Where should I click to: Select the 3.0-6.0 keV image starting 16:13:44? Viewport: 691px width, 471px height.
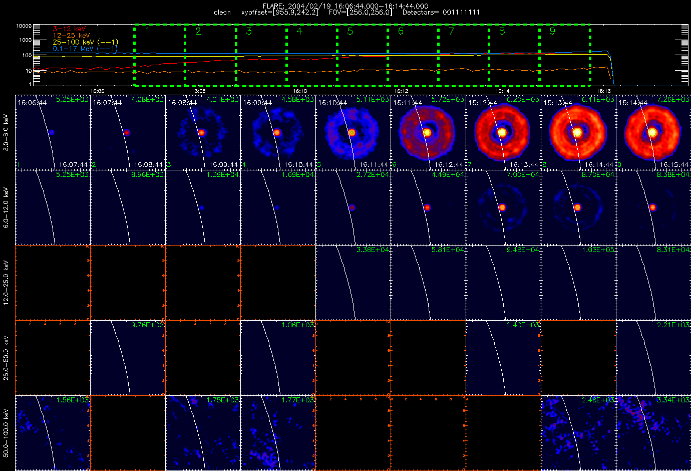point(579,132)
